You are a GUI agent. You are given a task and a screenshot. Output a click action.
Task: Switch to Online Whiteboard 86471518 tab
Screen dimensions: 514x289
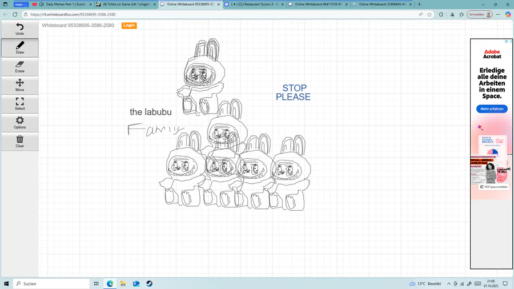click(x=318, y=4)
